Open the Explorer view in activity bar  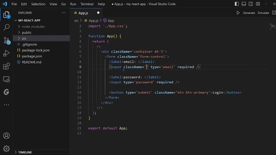[x=6, y=15]
